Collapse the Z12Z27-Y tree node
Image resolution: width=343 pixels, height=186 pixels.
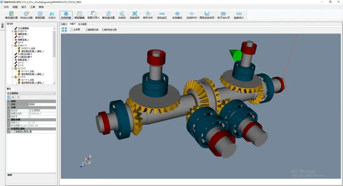click(x=12, y=45)
